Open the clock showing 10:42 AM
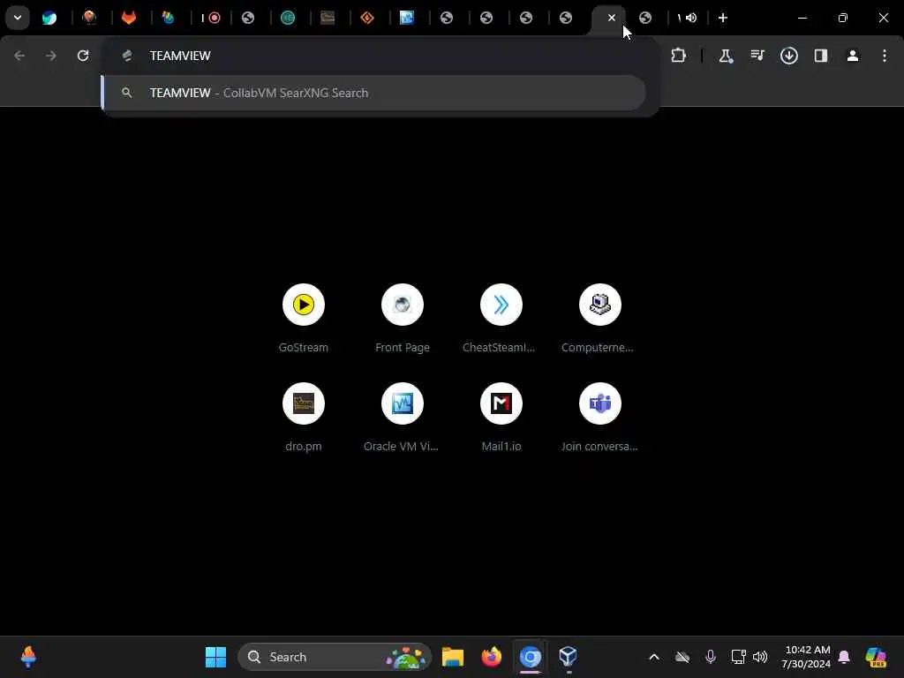The width and height of the screenshot is (904, 678). (806, 657)
